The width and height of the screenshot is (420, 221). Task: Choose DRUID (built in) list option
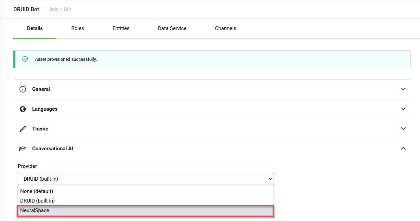pyautogui.click(x=38, y=201)
